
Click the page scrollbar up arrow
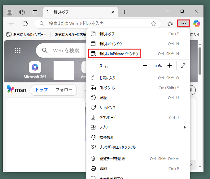tap(200, 44)
